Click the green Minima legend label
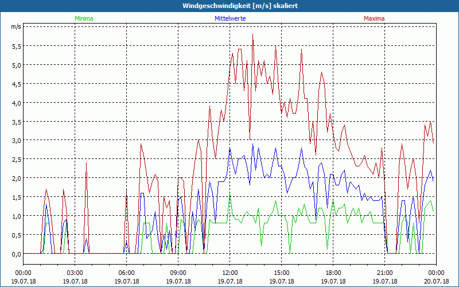The height and width of the screenshot is (287, 459). click(84, 18)
